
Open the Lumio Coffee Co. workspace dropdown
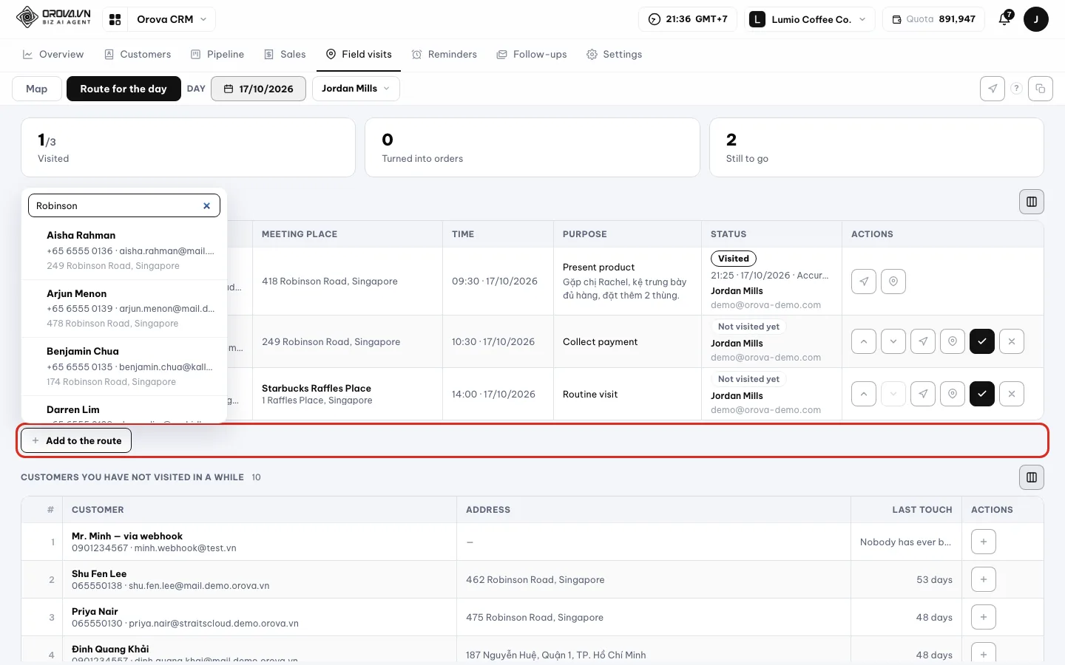[x=810, y=19]
